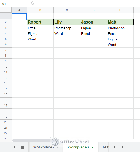Select the Matt header cell
Viewport: 140px width, 152px height.
[120, 22]
